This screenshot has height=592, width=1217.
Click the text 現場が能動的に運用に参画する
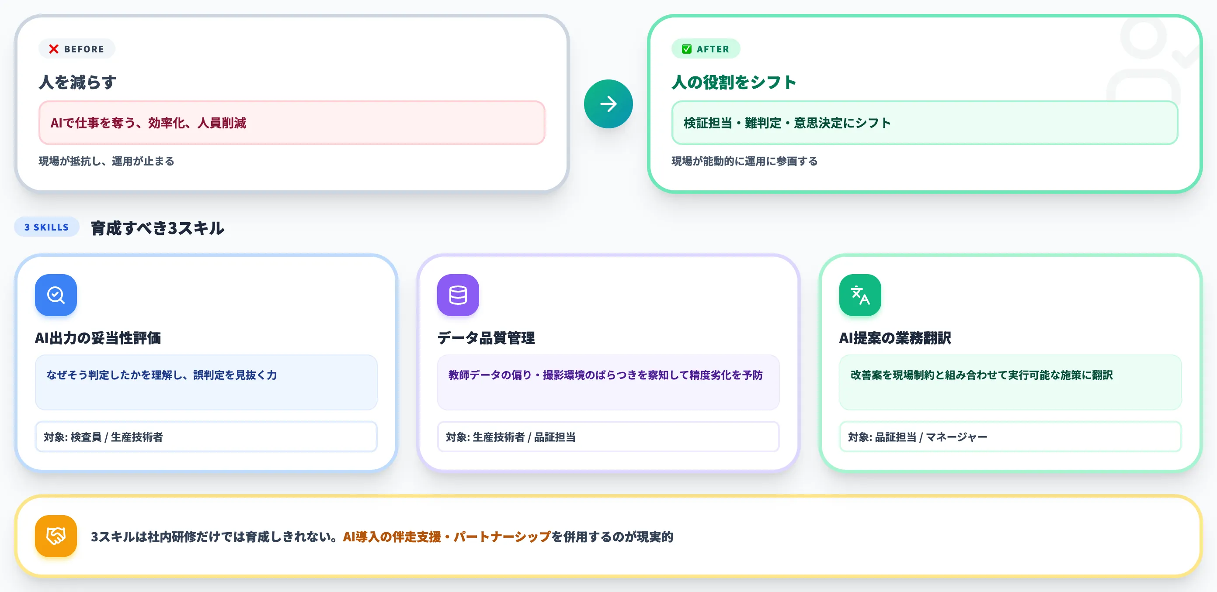744,162
